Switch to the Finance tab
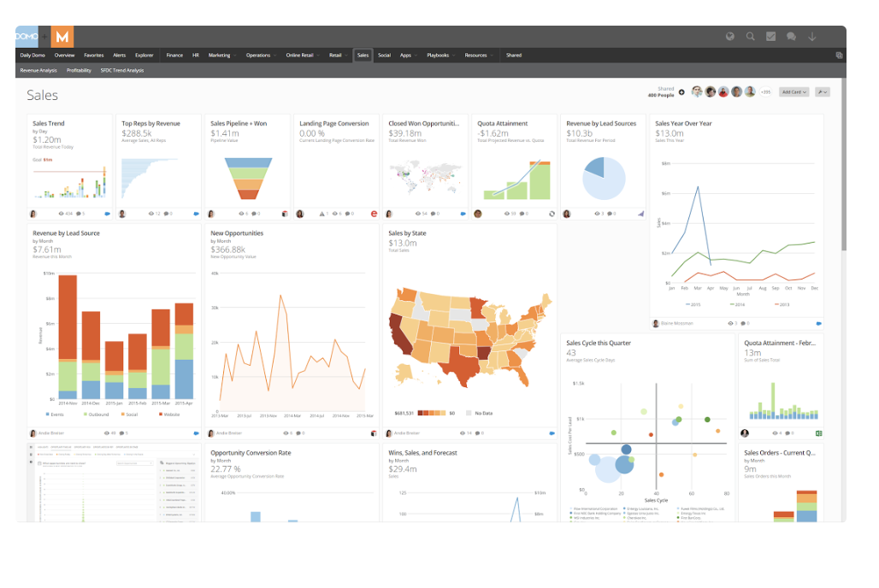The height and width of the screenshot is (588, 879). click(174, 56)
